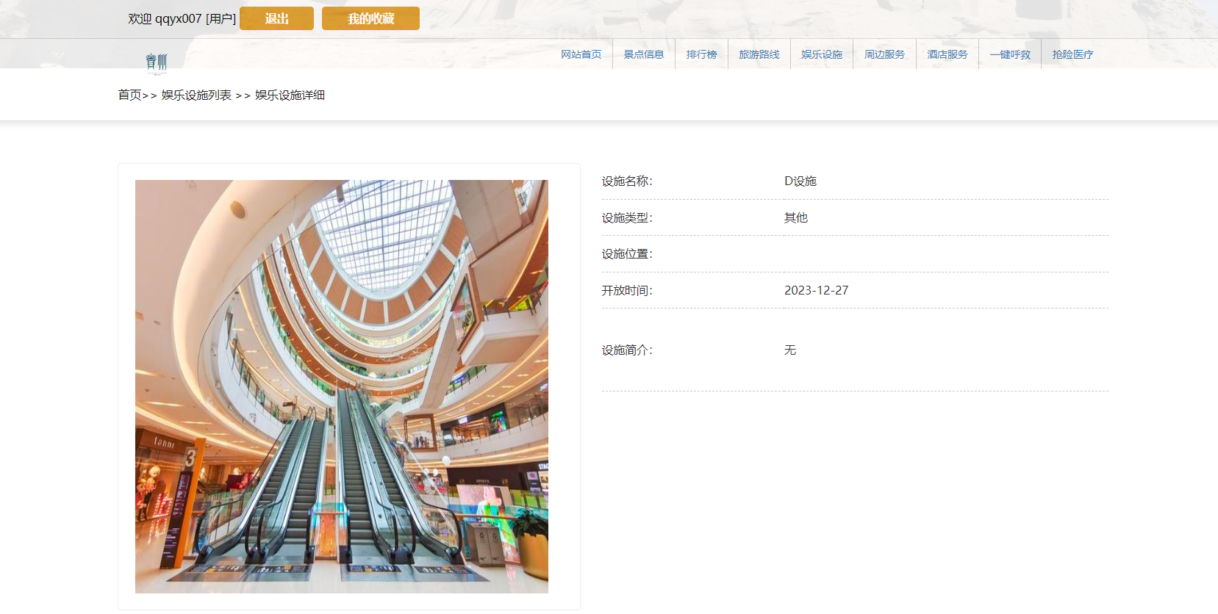
Task: Open 排行榜 navigation item
Action: click(701, 54)
